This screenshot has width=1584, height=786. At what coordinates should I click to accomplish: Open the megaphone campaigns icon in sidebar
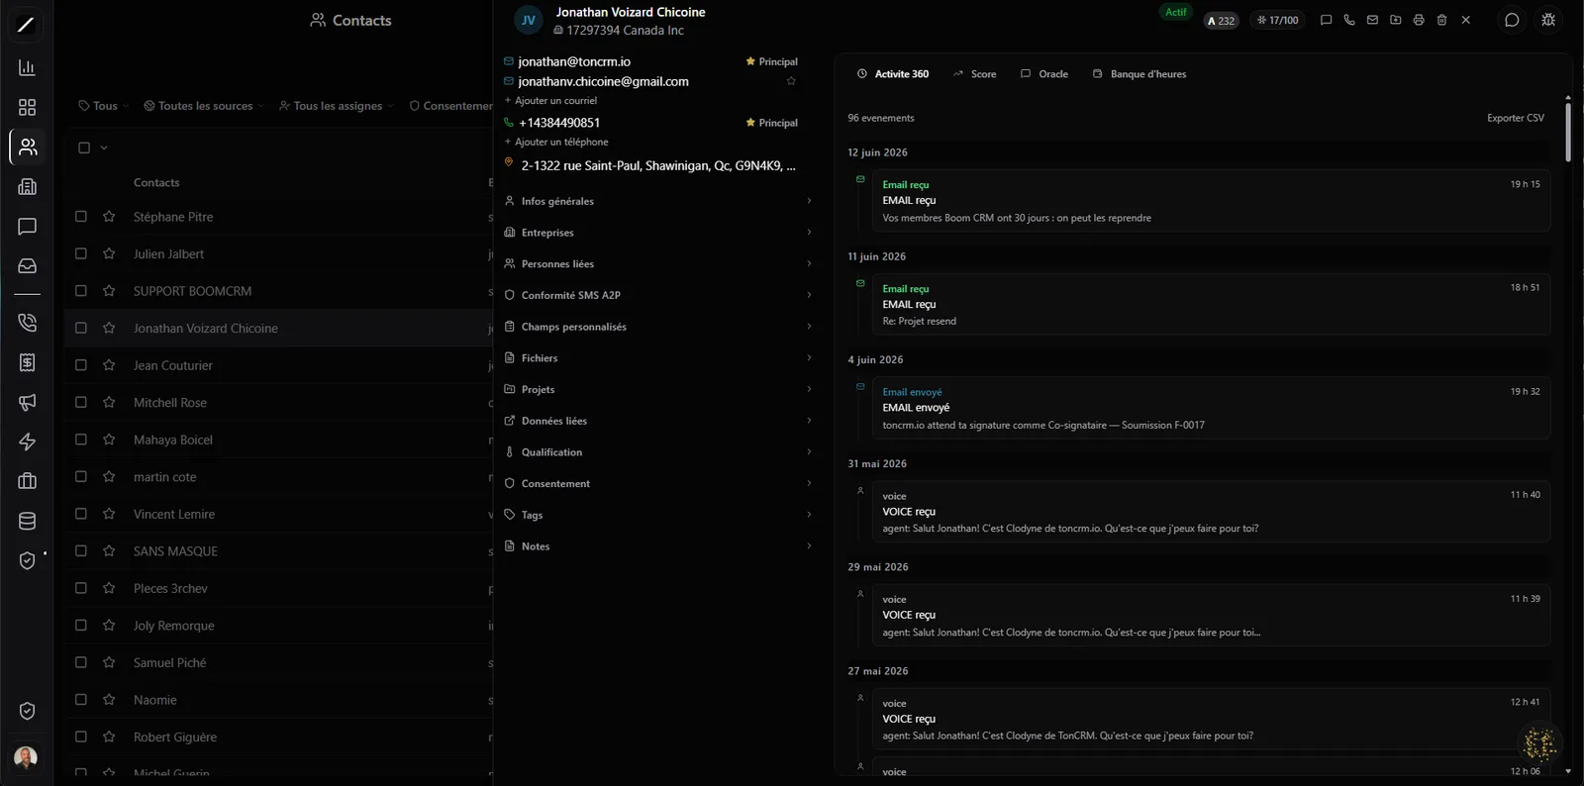[27, 402]
